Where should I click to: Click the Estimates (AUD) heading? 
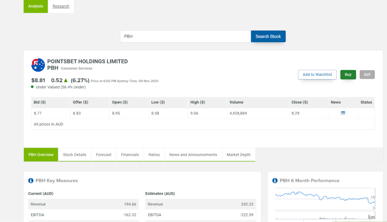160,194
